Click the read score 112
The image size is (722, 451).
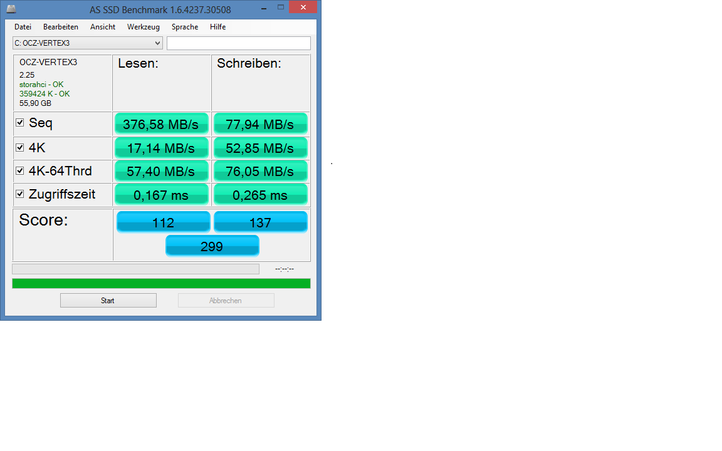click(x=164, y=222)
